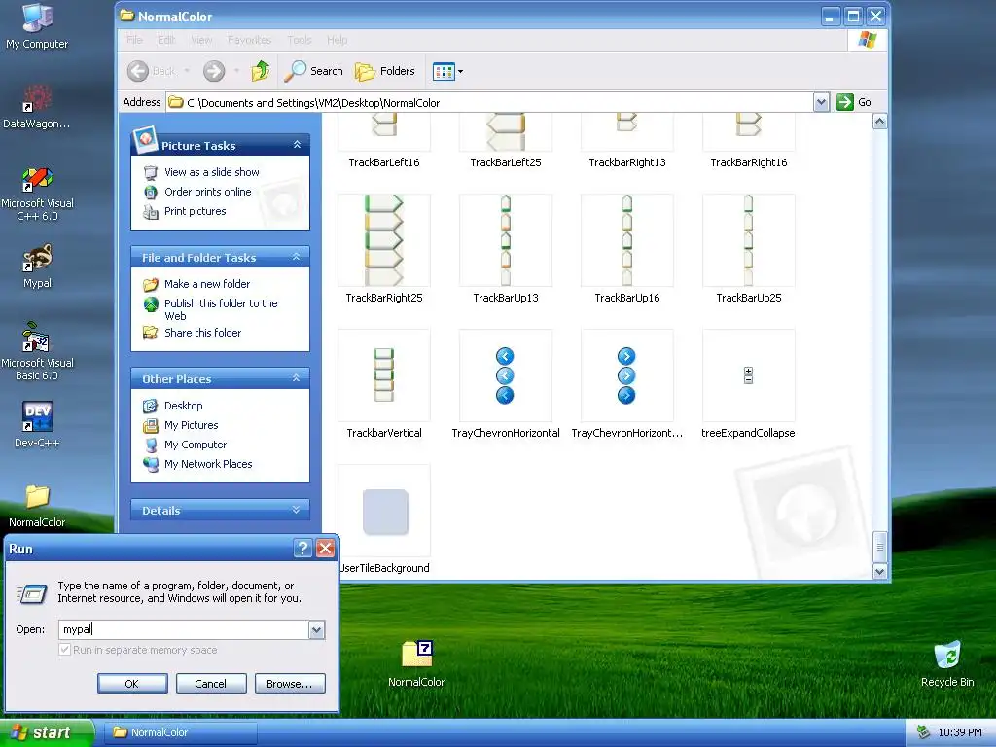Click the Run dialog help question-mark button
The image size is (996, 747).
303,549
